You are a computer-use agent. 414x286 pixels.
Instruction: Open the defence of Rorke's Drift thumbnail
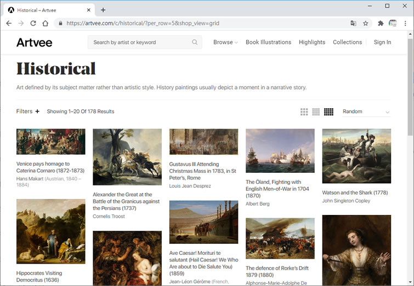click(280, 238)
